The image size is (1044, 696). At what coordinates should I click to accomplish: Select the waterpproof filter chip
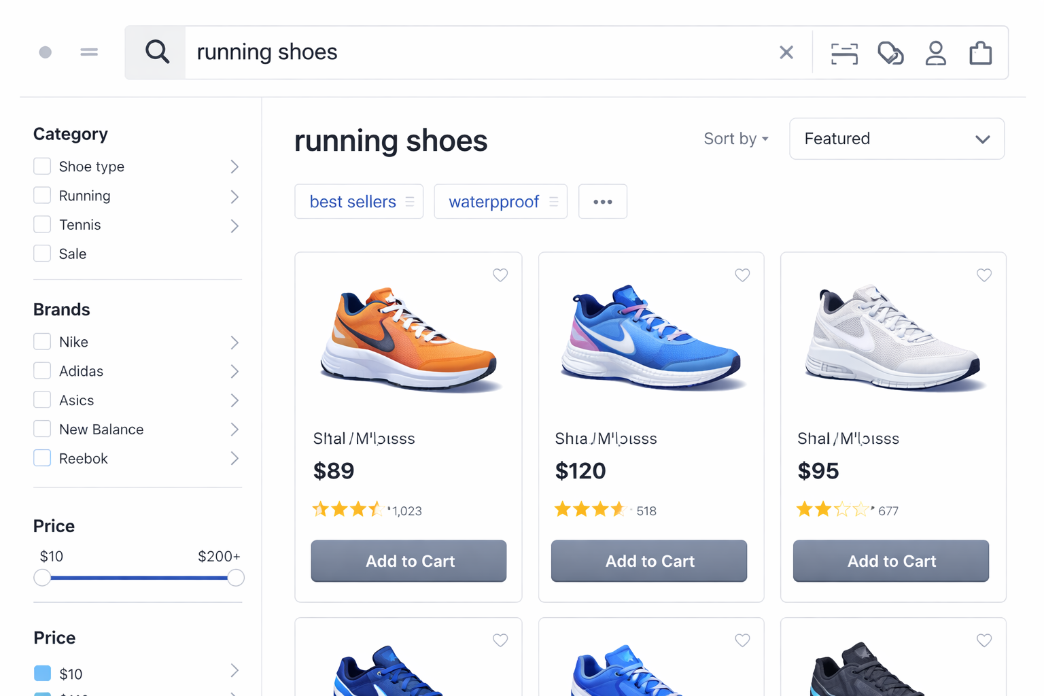[500, 202]
